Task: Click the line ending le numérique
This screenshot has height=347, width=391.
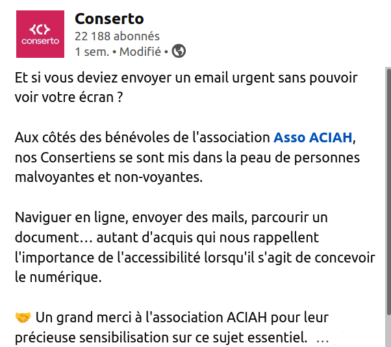Action: [58, 277]
